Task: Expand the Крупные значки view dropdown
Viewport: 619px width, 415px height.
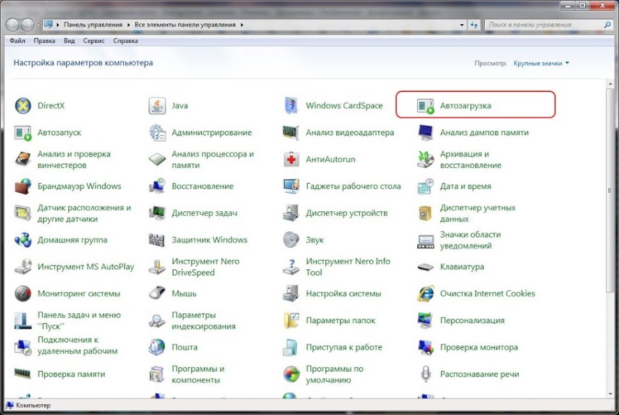Action: click(541, 63)
